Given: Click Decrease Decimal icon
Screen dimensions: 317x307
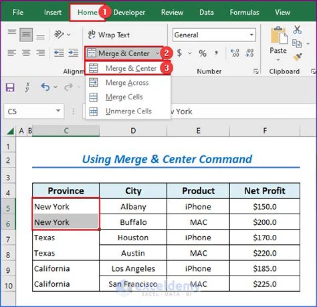Looking at the screenshot, I should 249,53.
